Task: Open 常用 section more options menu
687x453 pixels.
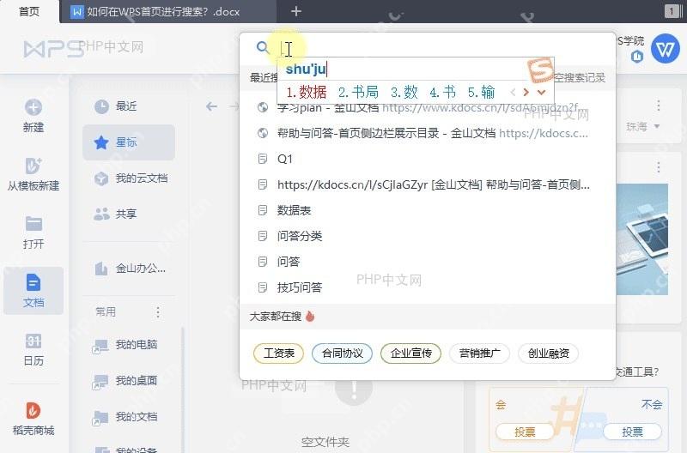Action: pyautogui.click(x=158, y=312)
